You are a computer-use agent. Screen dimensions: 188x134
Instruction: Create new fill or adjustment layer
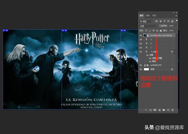159,110
